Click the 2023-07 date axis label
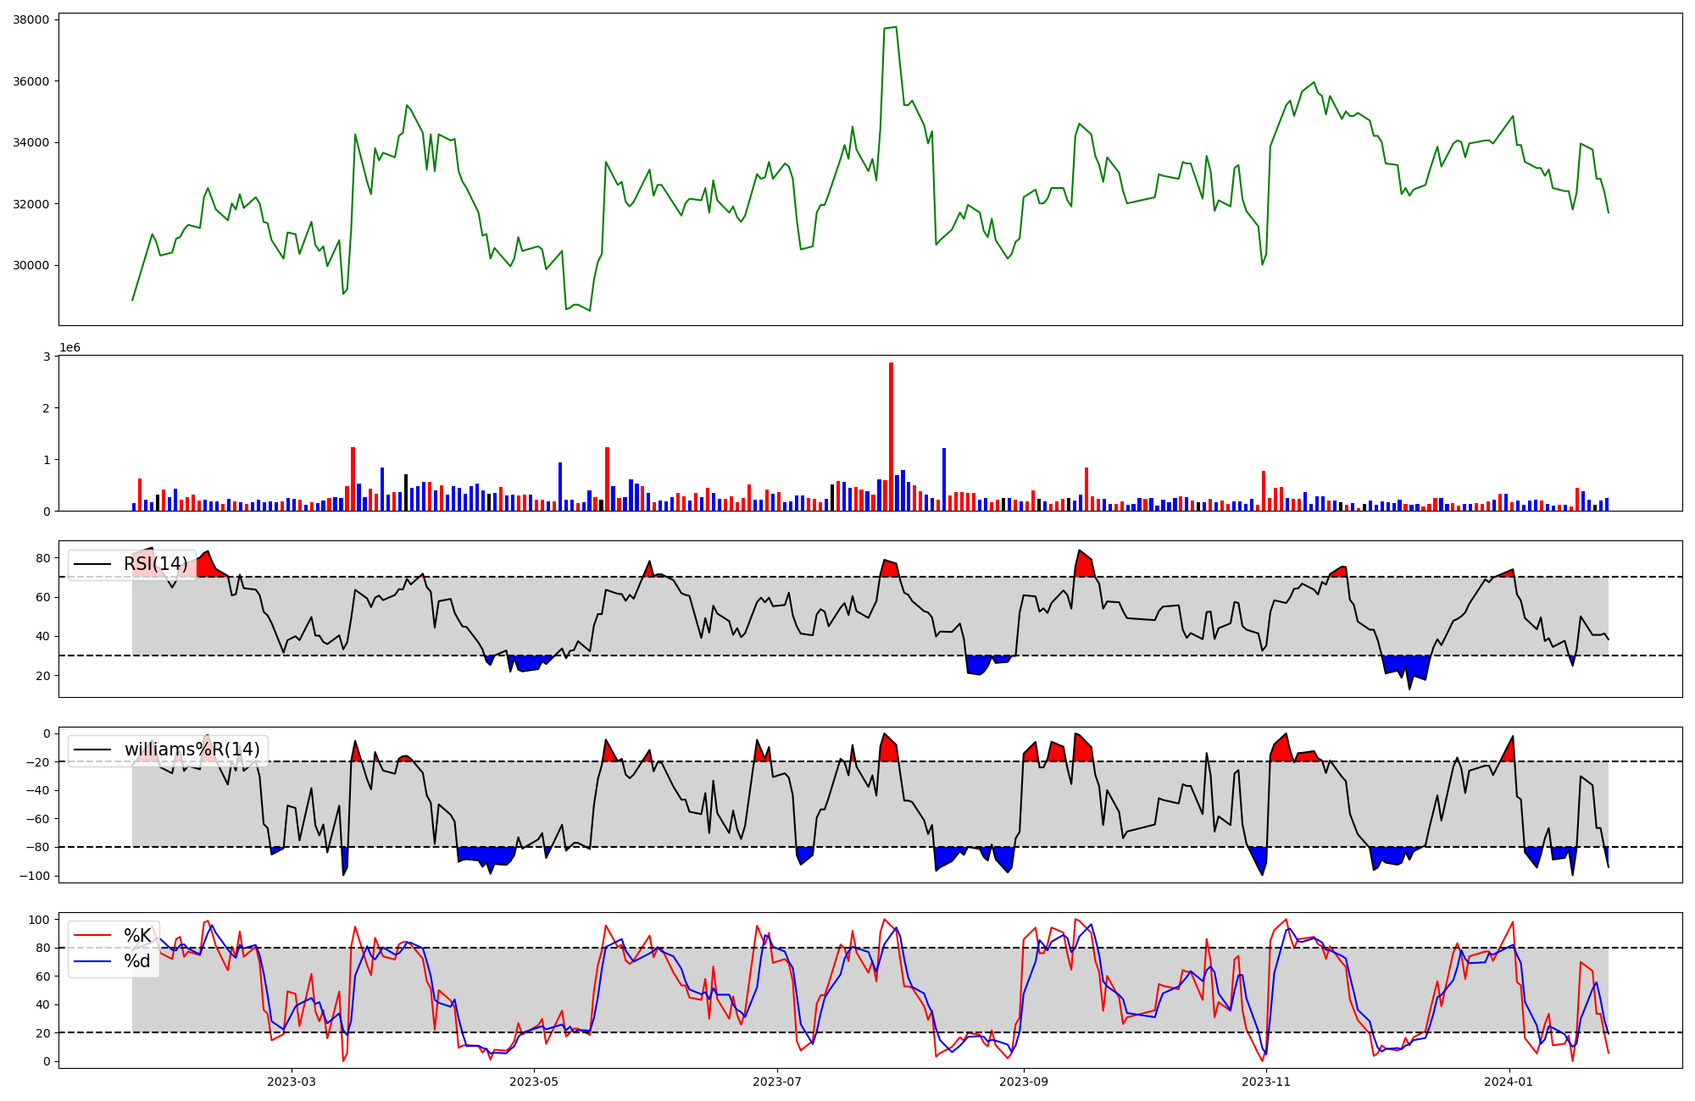 tap(777, 1081)
